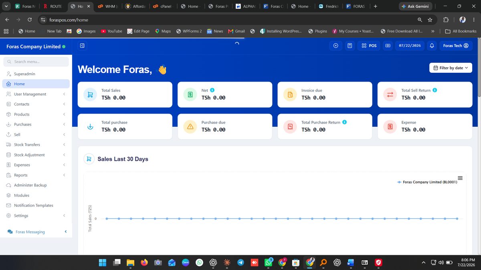Screen dimensions: 481x270
Task: Click the Search menu input field
Action: (36, 62)
